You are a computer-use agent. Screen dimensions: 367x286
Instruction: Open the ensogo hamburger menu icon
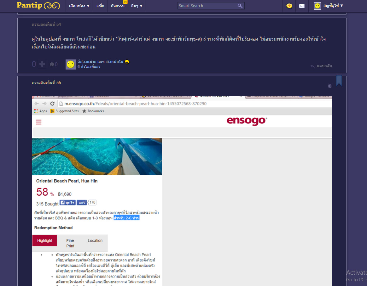38,122
